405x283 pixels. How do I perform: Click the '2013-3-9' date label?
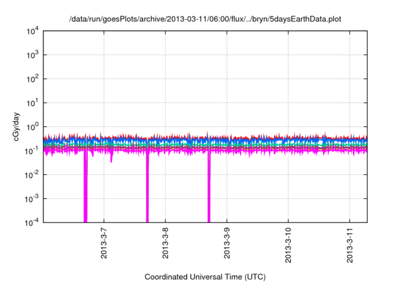227,243
